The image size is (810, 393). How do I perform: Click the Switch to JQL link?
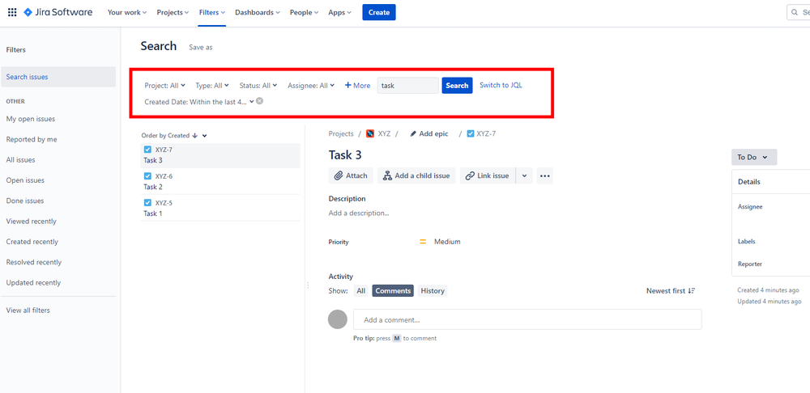pyautogui.click(x=501, y=85)
